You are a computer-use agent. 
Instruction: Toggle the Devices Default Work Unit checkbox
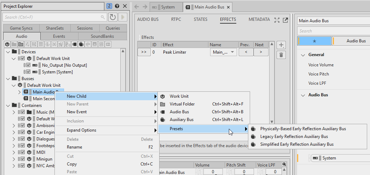pos(23,59)
